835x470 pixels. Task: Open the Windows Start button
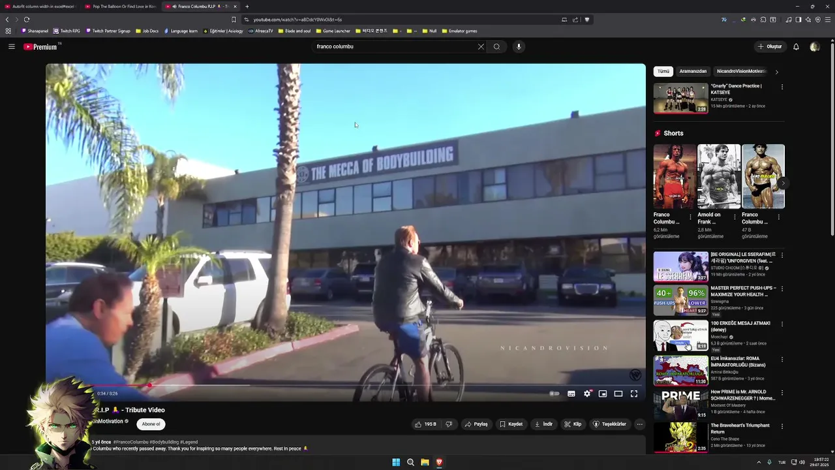coord(396,462)
